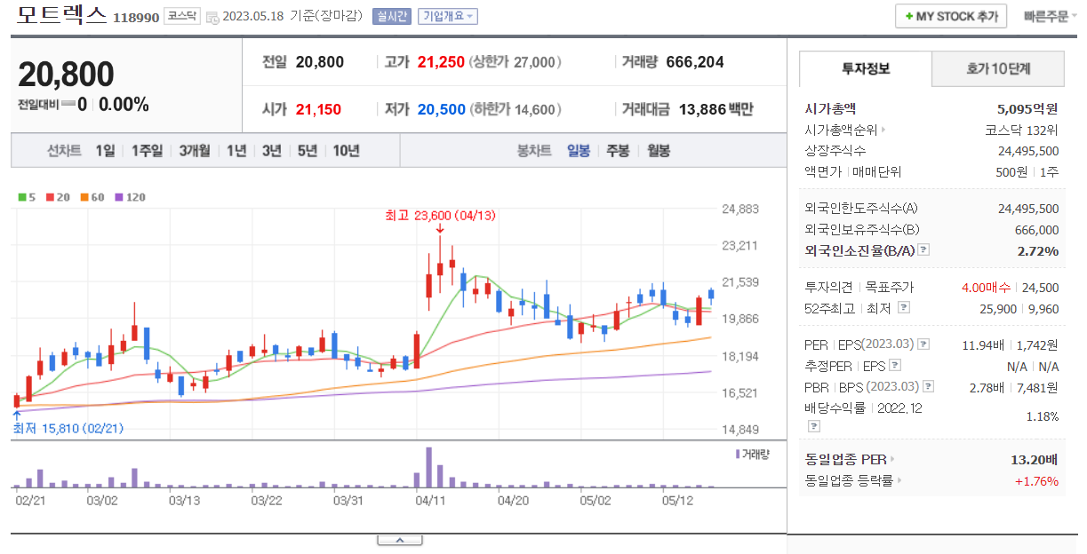Screen dimensions: 1087x554
Task: Click 저가 value 20,500
Action: tap(442, 110)
